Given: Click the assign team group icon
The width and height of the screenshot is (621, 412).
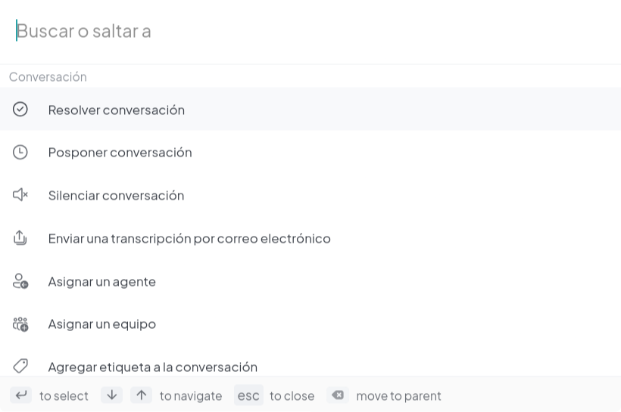Looking at the screenshot, I should tap(20, 324).
